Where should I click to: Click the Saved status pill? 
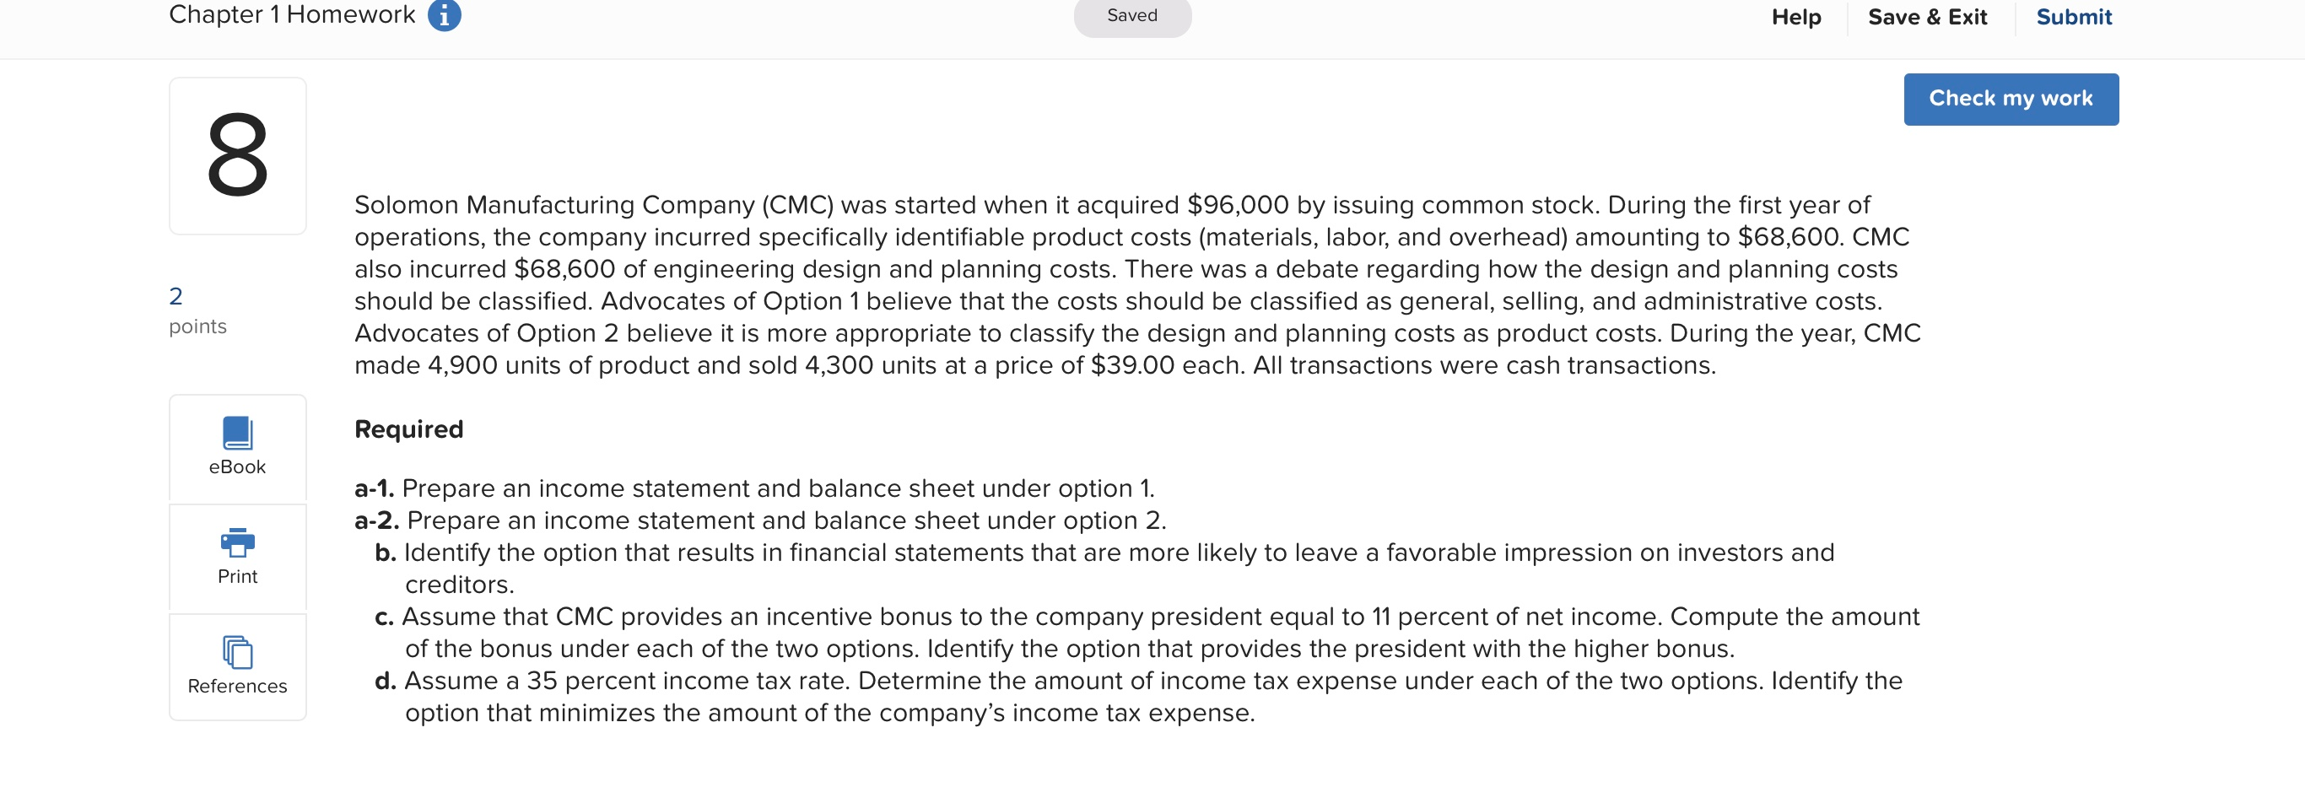(1132, 15)
